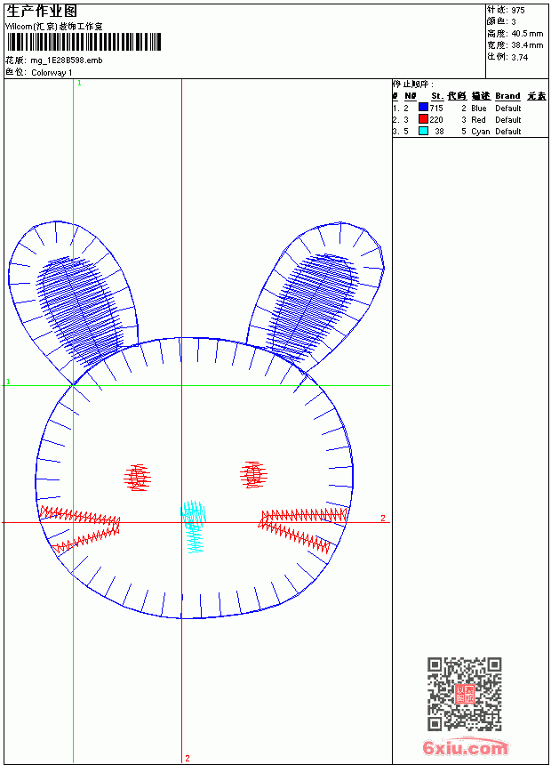The width and height of the screenshot is (551, 765).
Task: Select the St. column header
Action: click(x=437, y=96)
